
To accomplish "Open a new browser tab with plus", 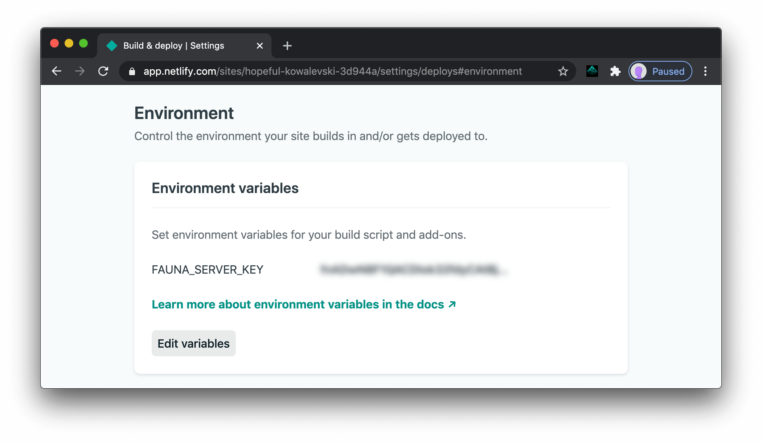I will coord(287,46).
